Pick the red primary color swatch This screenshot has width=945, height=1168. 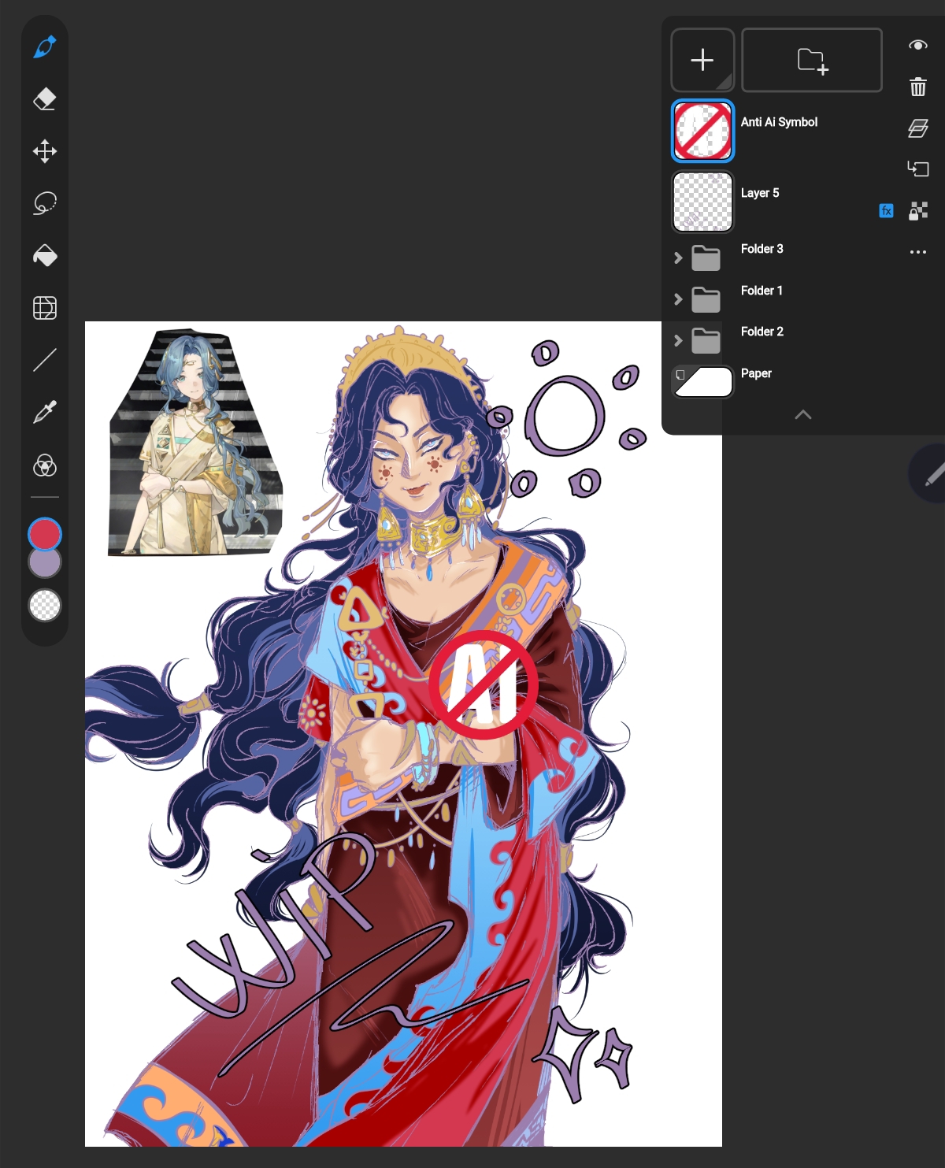45,534
